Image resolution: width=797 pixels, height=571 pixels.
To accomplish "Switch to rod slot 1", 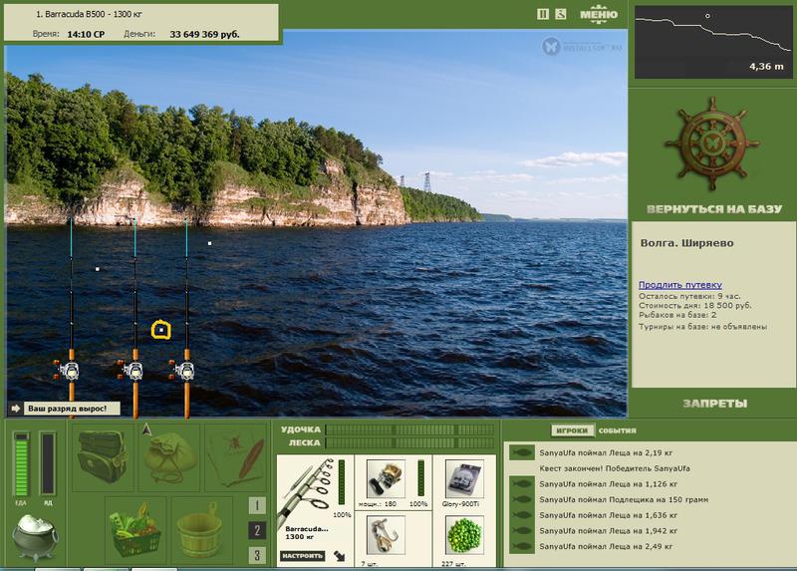I will tap(257, 505).
